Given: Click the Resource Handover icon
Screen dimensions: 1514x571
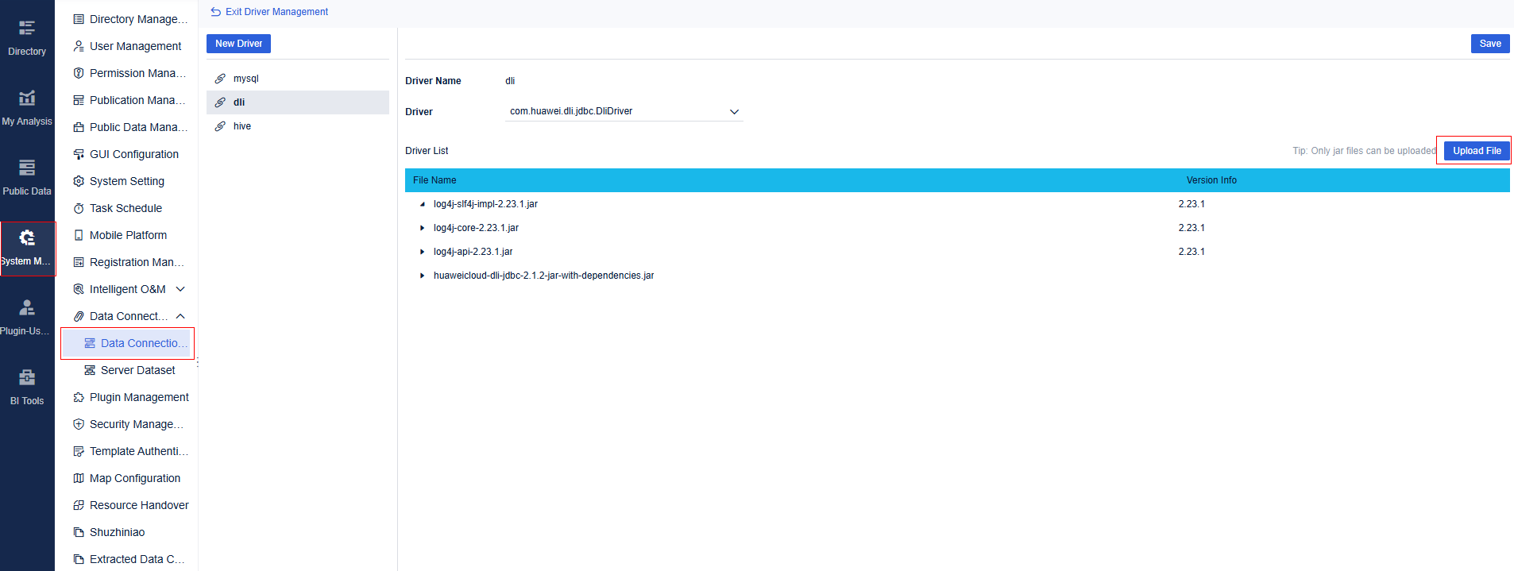Looking at the screenshot, I should pyautogui.click(x=79, y=505).
